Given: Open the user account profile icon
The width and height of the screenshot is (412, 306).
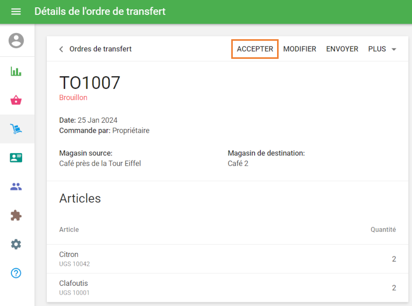Looking at the screenshot, I should click(16, 40).
